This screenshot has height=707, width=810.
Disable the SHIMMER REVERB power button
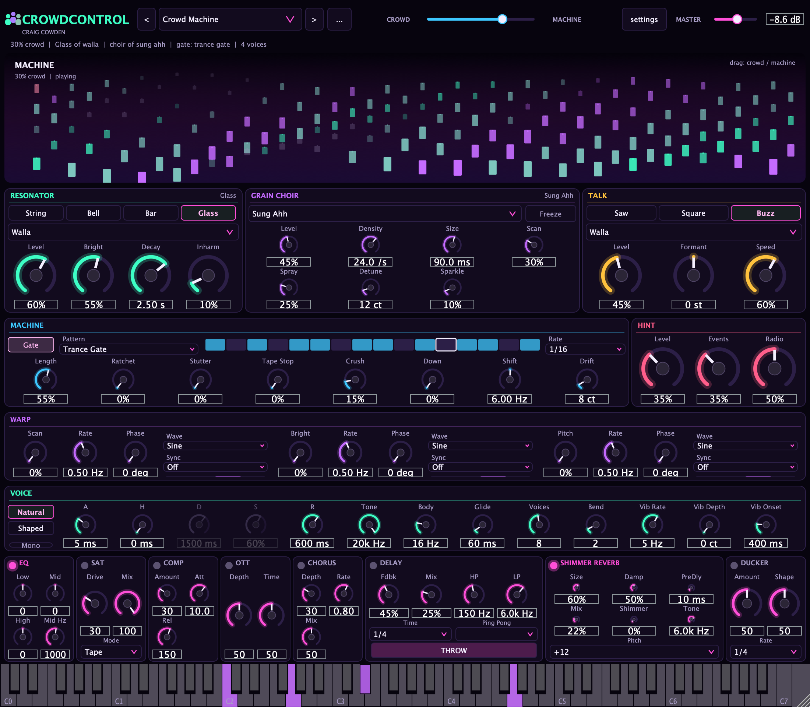tap(553, 565)
